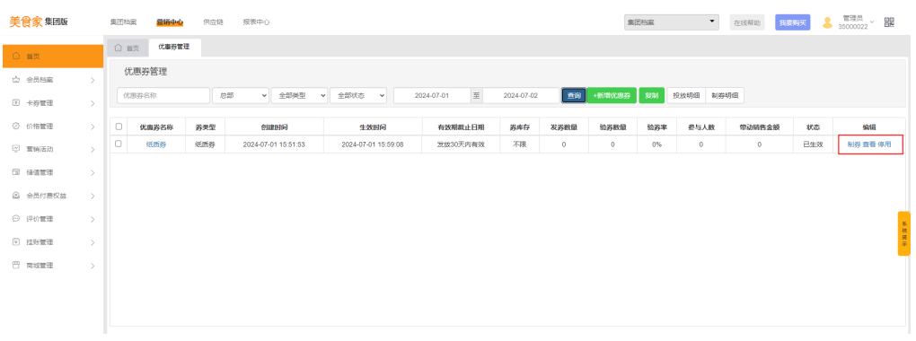This screenshot has height=341, width=916.
Task: Open 投放明细 details
Action: pyautogui.click(x=686, y=96)
